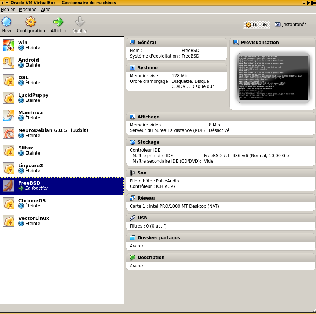This screenshot has height=314, width=316.
Task: Click 'Intel PRO/1000 MT Desktop (NAT)' text
Action: tap(184, 206)
